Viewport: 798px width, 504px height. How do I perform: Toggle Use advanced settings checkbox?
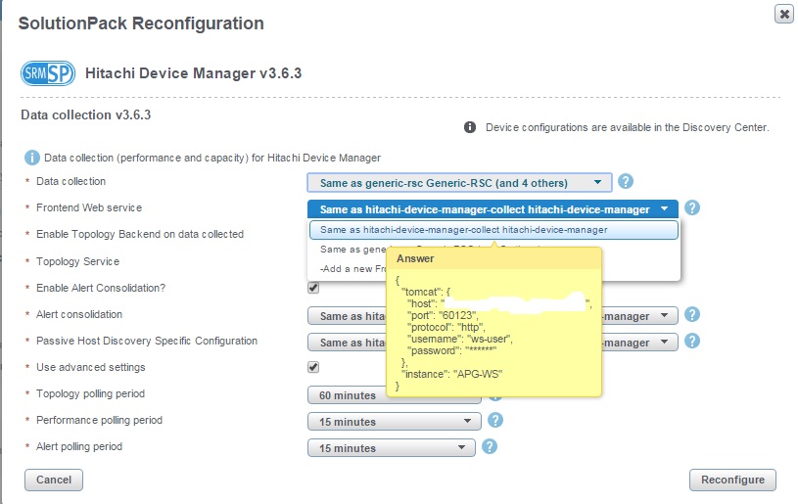313,367
